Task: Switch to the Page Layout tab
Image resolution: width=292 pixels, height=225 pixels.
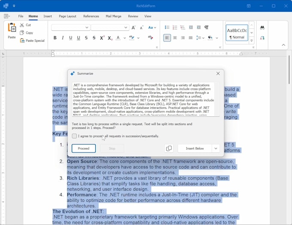Action: (67, 16)
